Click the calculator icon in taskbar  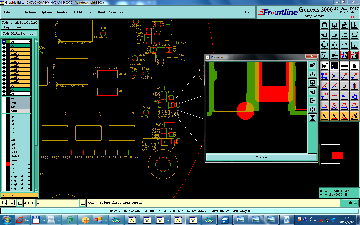pyautogui.click(x=286, y=220)
